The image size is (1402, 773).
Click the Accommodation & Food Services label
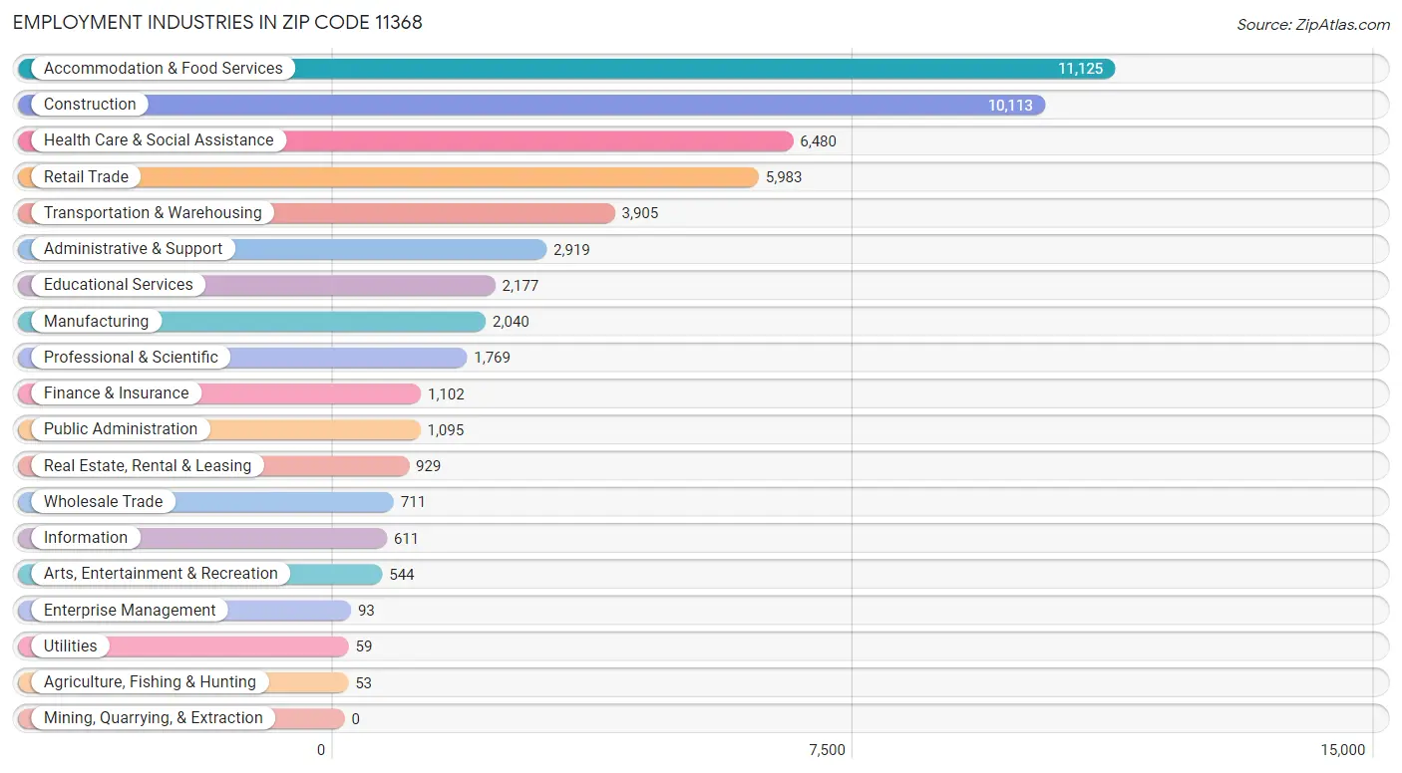(x=163, y=68)
